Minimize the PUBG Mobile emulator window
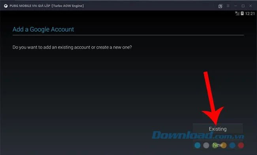This screenshot has width=257, height=155. coord(236,6)
